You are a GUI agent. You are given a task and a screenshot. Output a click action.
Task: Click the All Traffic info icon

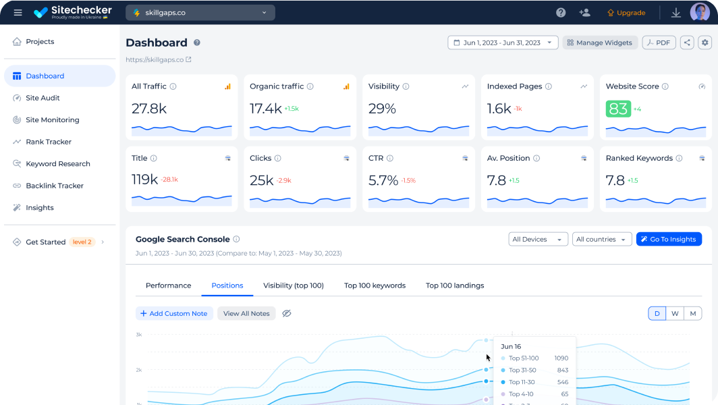[173, 86]
